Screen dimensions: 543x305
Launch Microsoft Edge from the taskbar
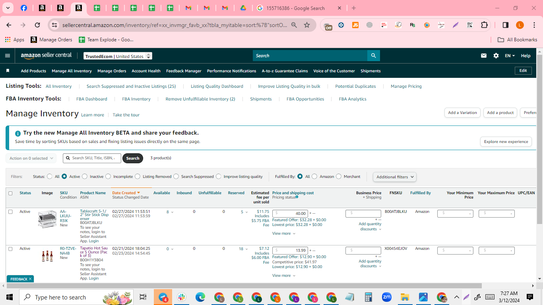200,297
